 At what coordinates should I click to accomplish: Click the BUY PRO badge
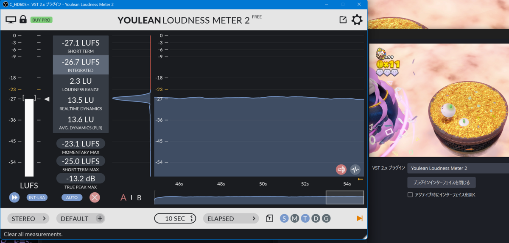(42, 20)
